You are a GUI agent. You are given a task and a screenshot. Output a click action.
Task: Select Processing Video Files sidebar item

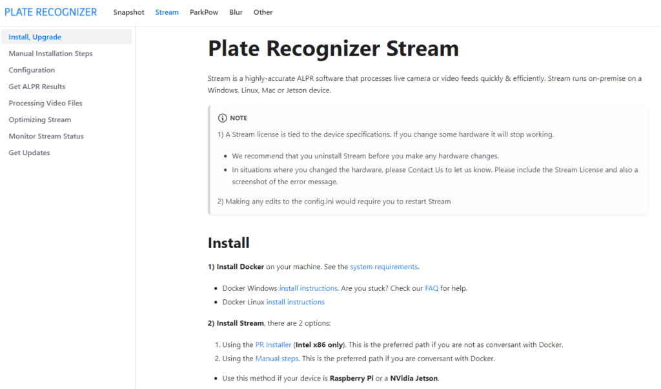point(46,103)
